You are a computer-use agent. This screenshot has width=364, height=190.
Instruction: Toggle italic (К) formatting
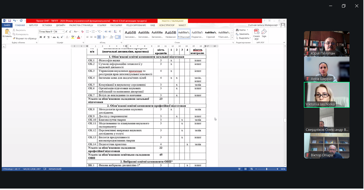(45, 37)
